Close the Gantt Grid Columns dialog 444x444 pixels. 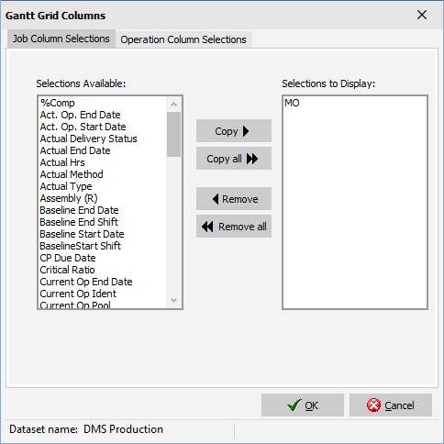[x=422, y=15]
